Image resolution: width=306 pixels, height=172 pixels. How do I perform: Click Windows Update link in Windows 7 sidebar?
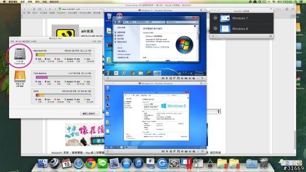(124, 54)
